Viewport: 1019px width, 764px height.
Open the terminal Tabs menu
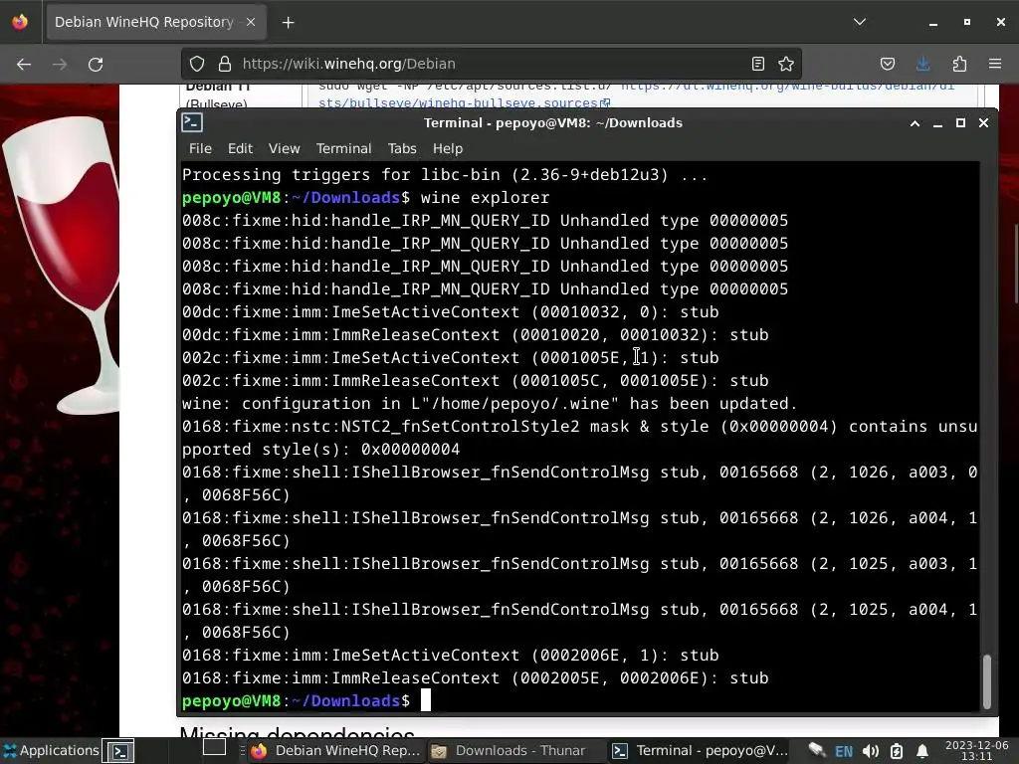[402, 149]
